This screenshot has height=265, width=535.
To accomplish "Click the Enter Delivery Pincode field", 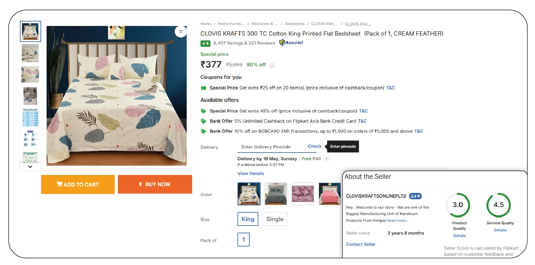I will pos(270,147).
